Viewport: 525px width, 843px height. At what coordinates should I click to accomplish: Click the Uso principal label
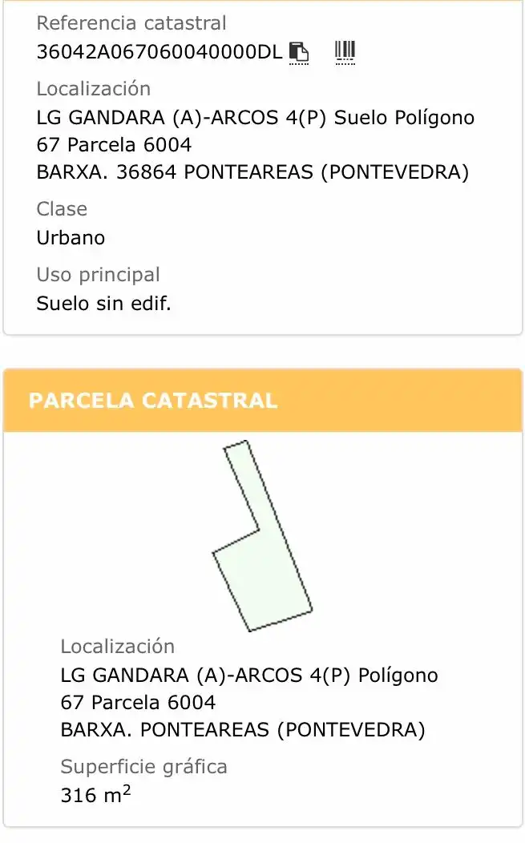point(99,275)
